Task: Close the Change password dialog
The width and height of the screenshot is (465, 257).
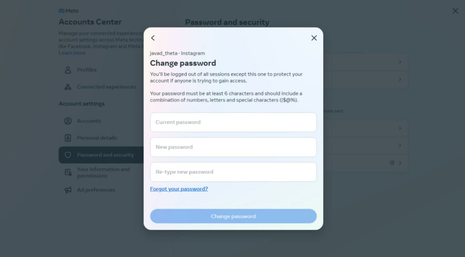Action: point(314,38)
